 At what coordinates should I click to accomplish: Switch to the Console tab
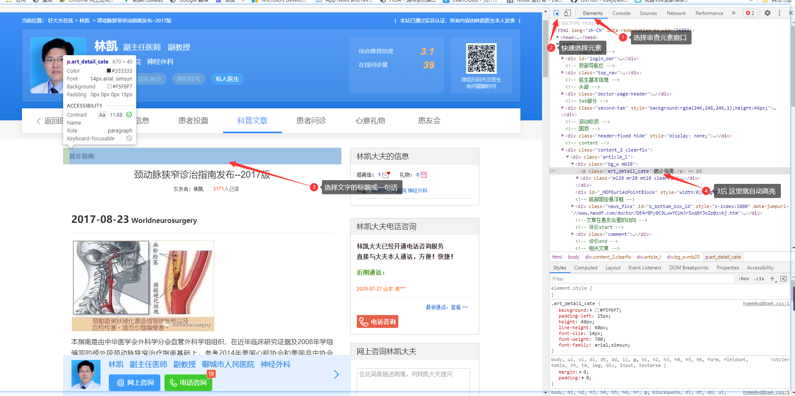[x=621, y=13]
